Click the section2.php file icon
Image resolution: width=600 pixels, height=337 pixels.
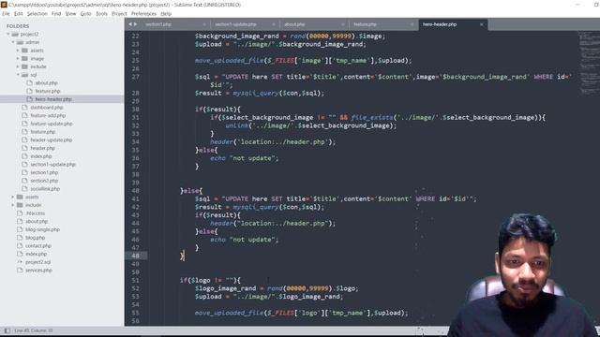click(x=24, y=181)
